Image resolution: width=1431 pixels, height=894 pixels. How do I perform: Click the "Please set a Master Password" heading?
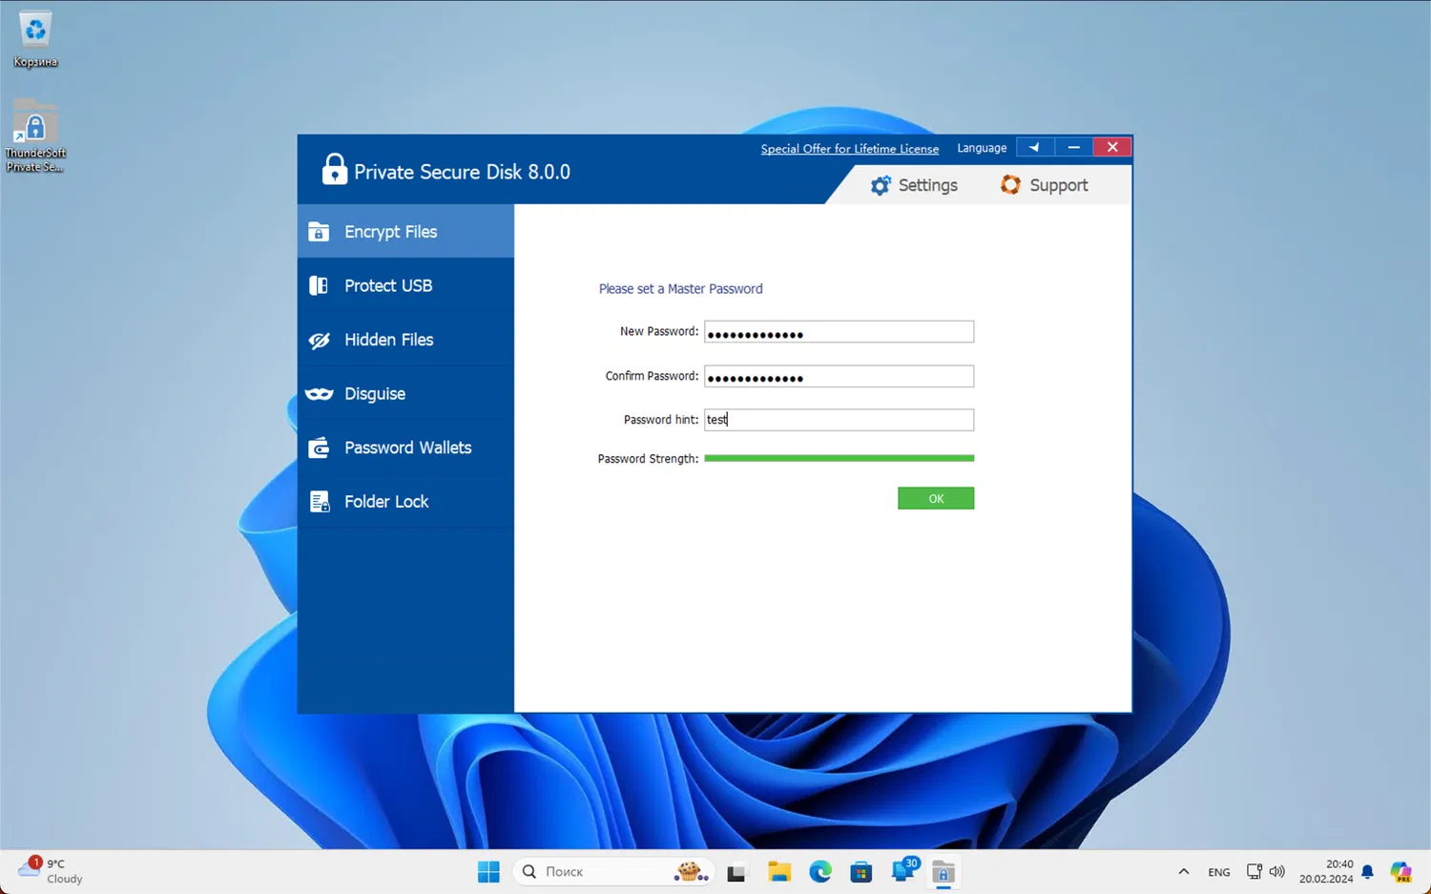tap(681, 289)
